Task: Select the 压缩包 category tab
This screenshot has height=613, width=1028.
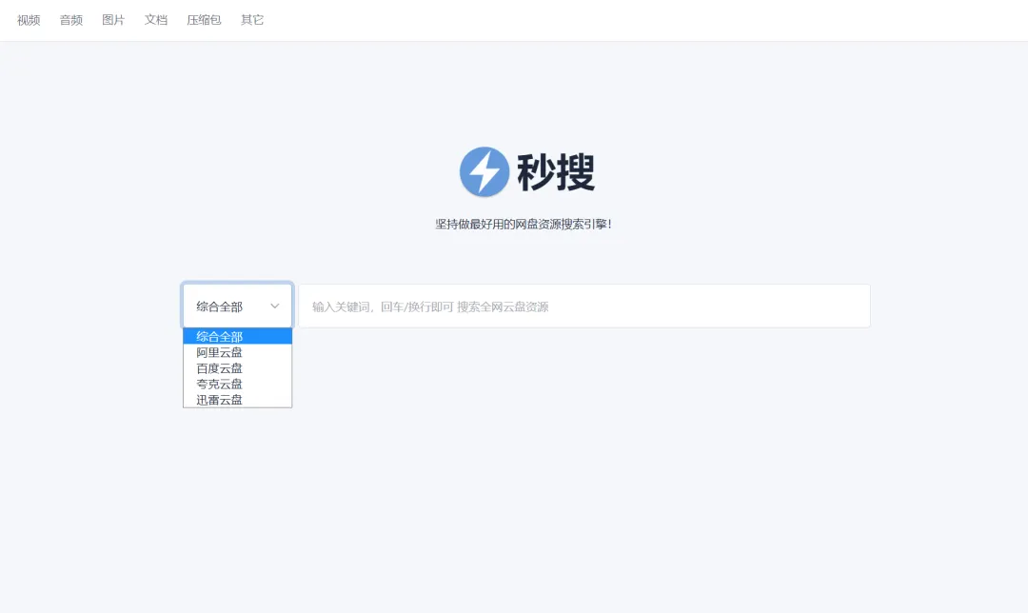Action: (204, 20)
